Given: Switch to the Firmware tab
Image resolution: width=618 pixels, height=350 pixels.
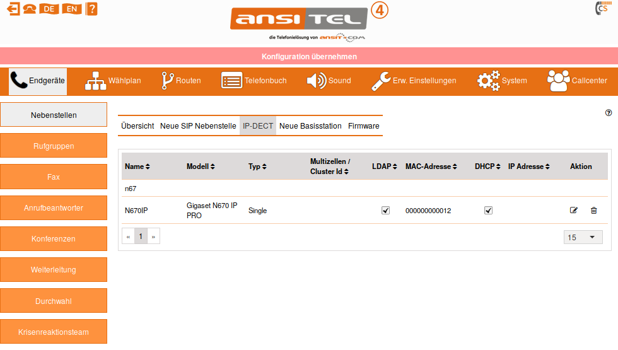Looking at the screenshot, I should pyautogui.click(x=364, y=126).
